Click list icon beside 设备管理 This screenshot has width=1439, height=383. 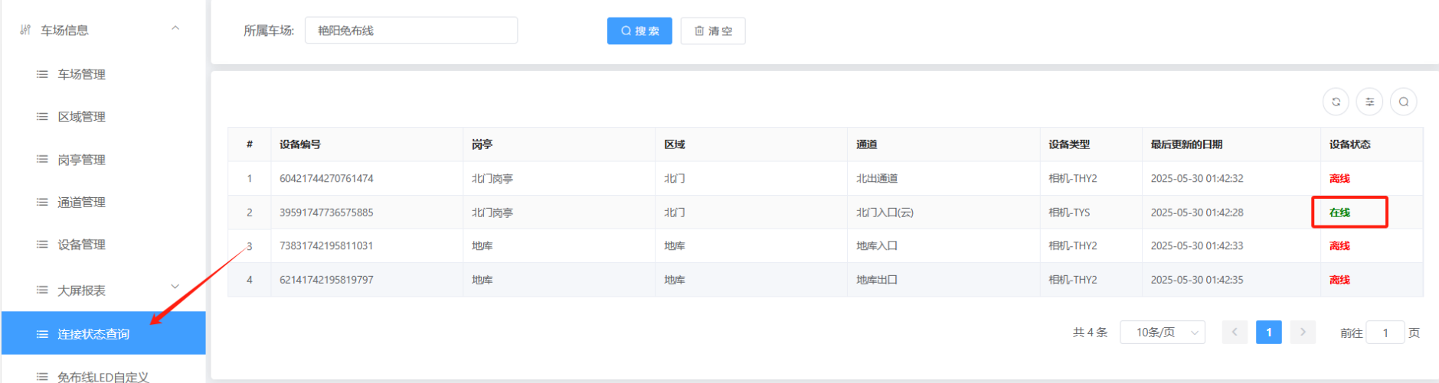point(42,244)
